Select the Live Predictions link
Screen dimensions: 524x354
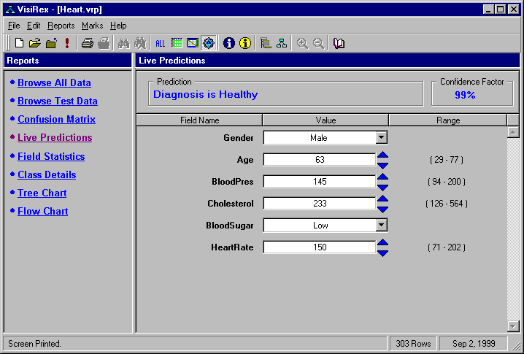(x=55, y=137)
